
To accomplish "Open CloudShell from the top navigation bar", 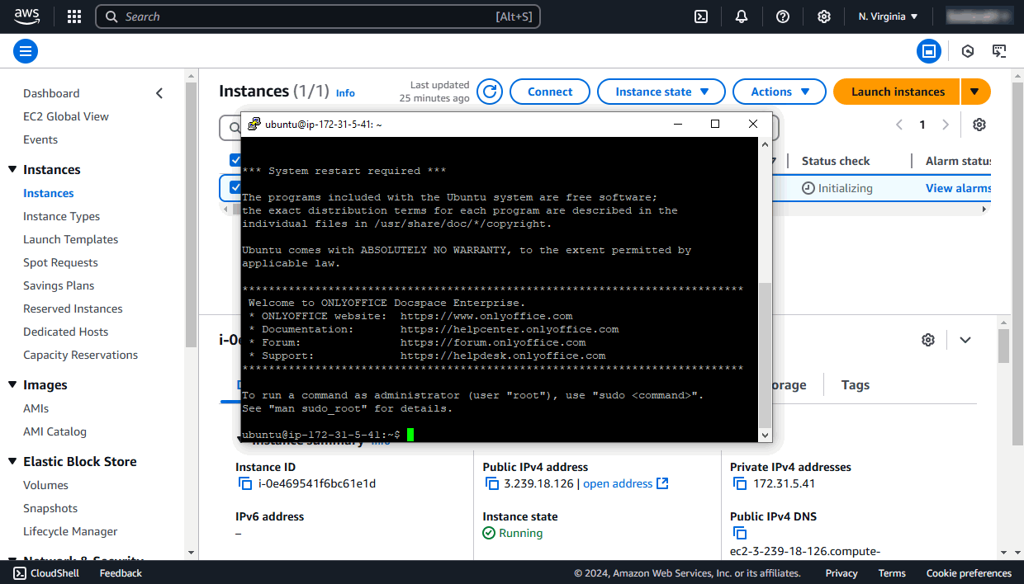I will pos(701,16).
